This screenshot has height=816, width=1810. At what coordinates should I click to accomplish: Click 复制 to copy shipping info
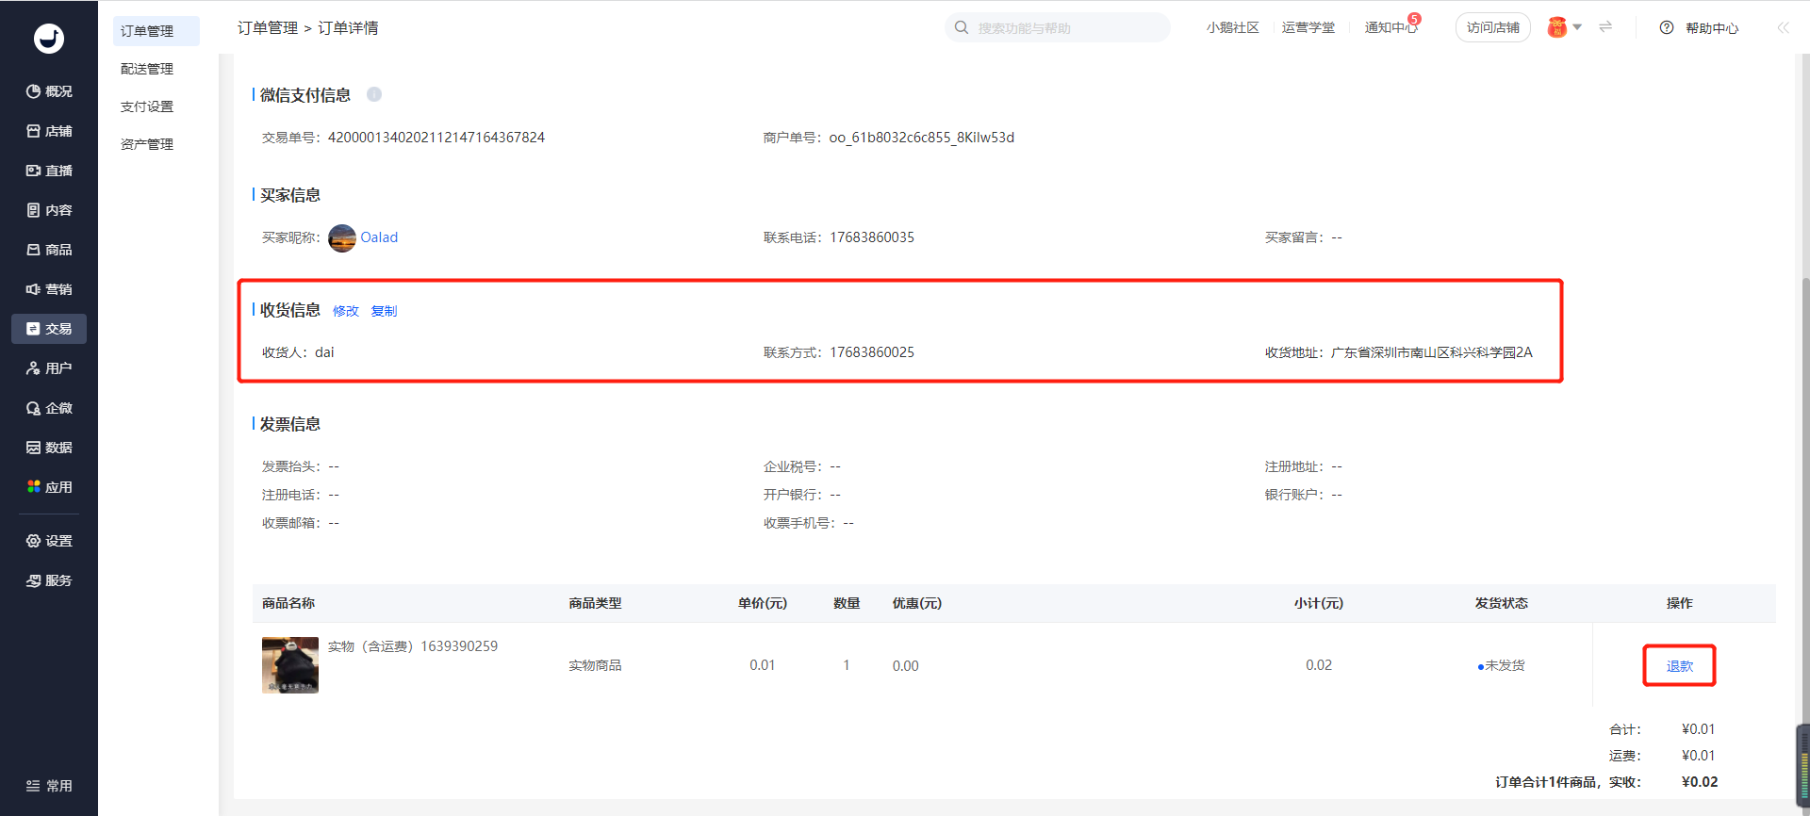[x=385, y=311]
